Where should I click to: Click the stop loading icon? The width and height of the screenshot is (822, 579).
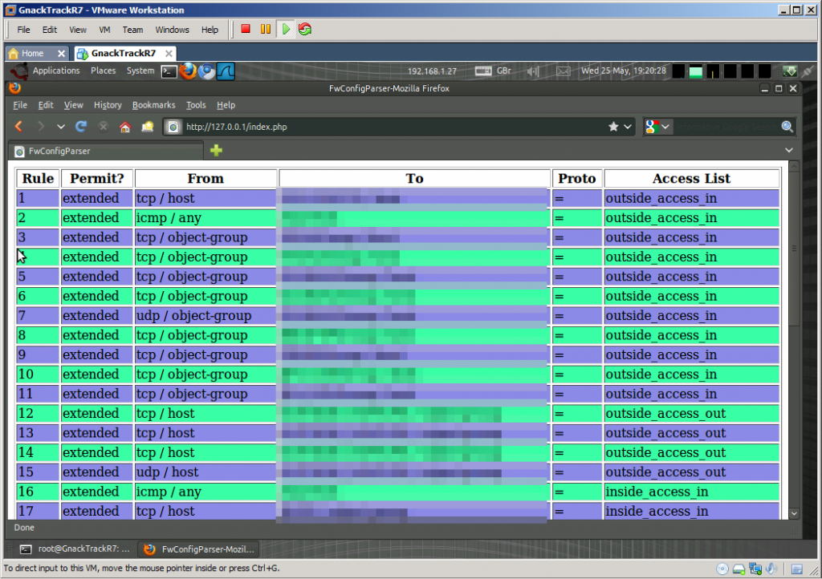104,126
